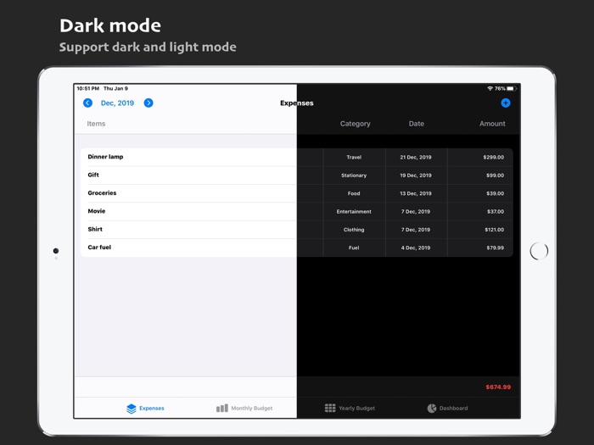Image resolution: width=594 pixels, height=445 pixels.
Task: Click the 19 Dec, 2019 date cell
Action: pyautogui.click(x=416, y=175)
